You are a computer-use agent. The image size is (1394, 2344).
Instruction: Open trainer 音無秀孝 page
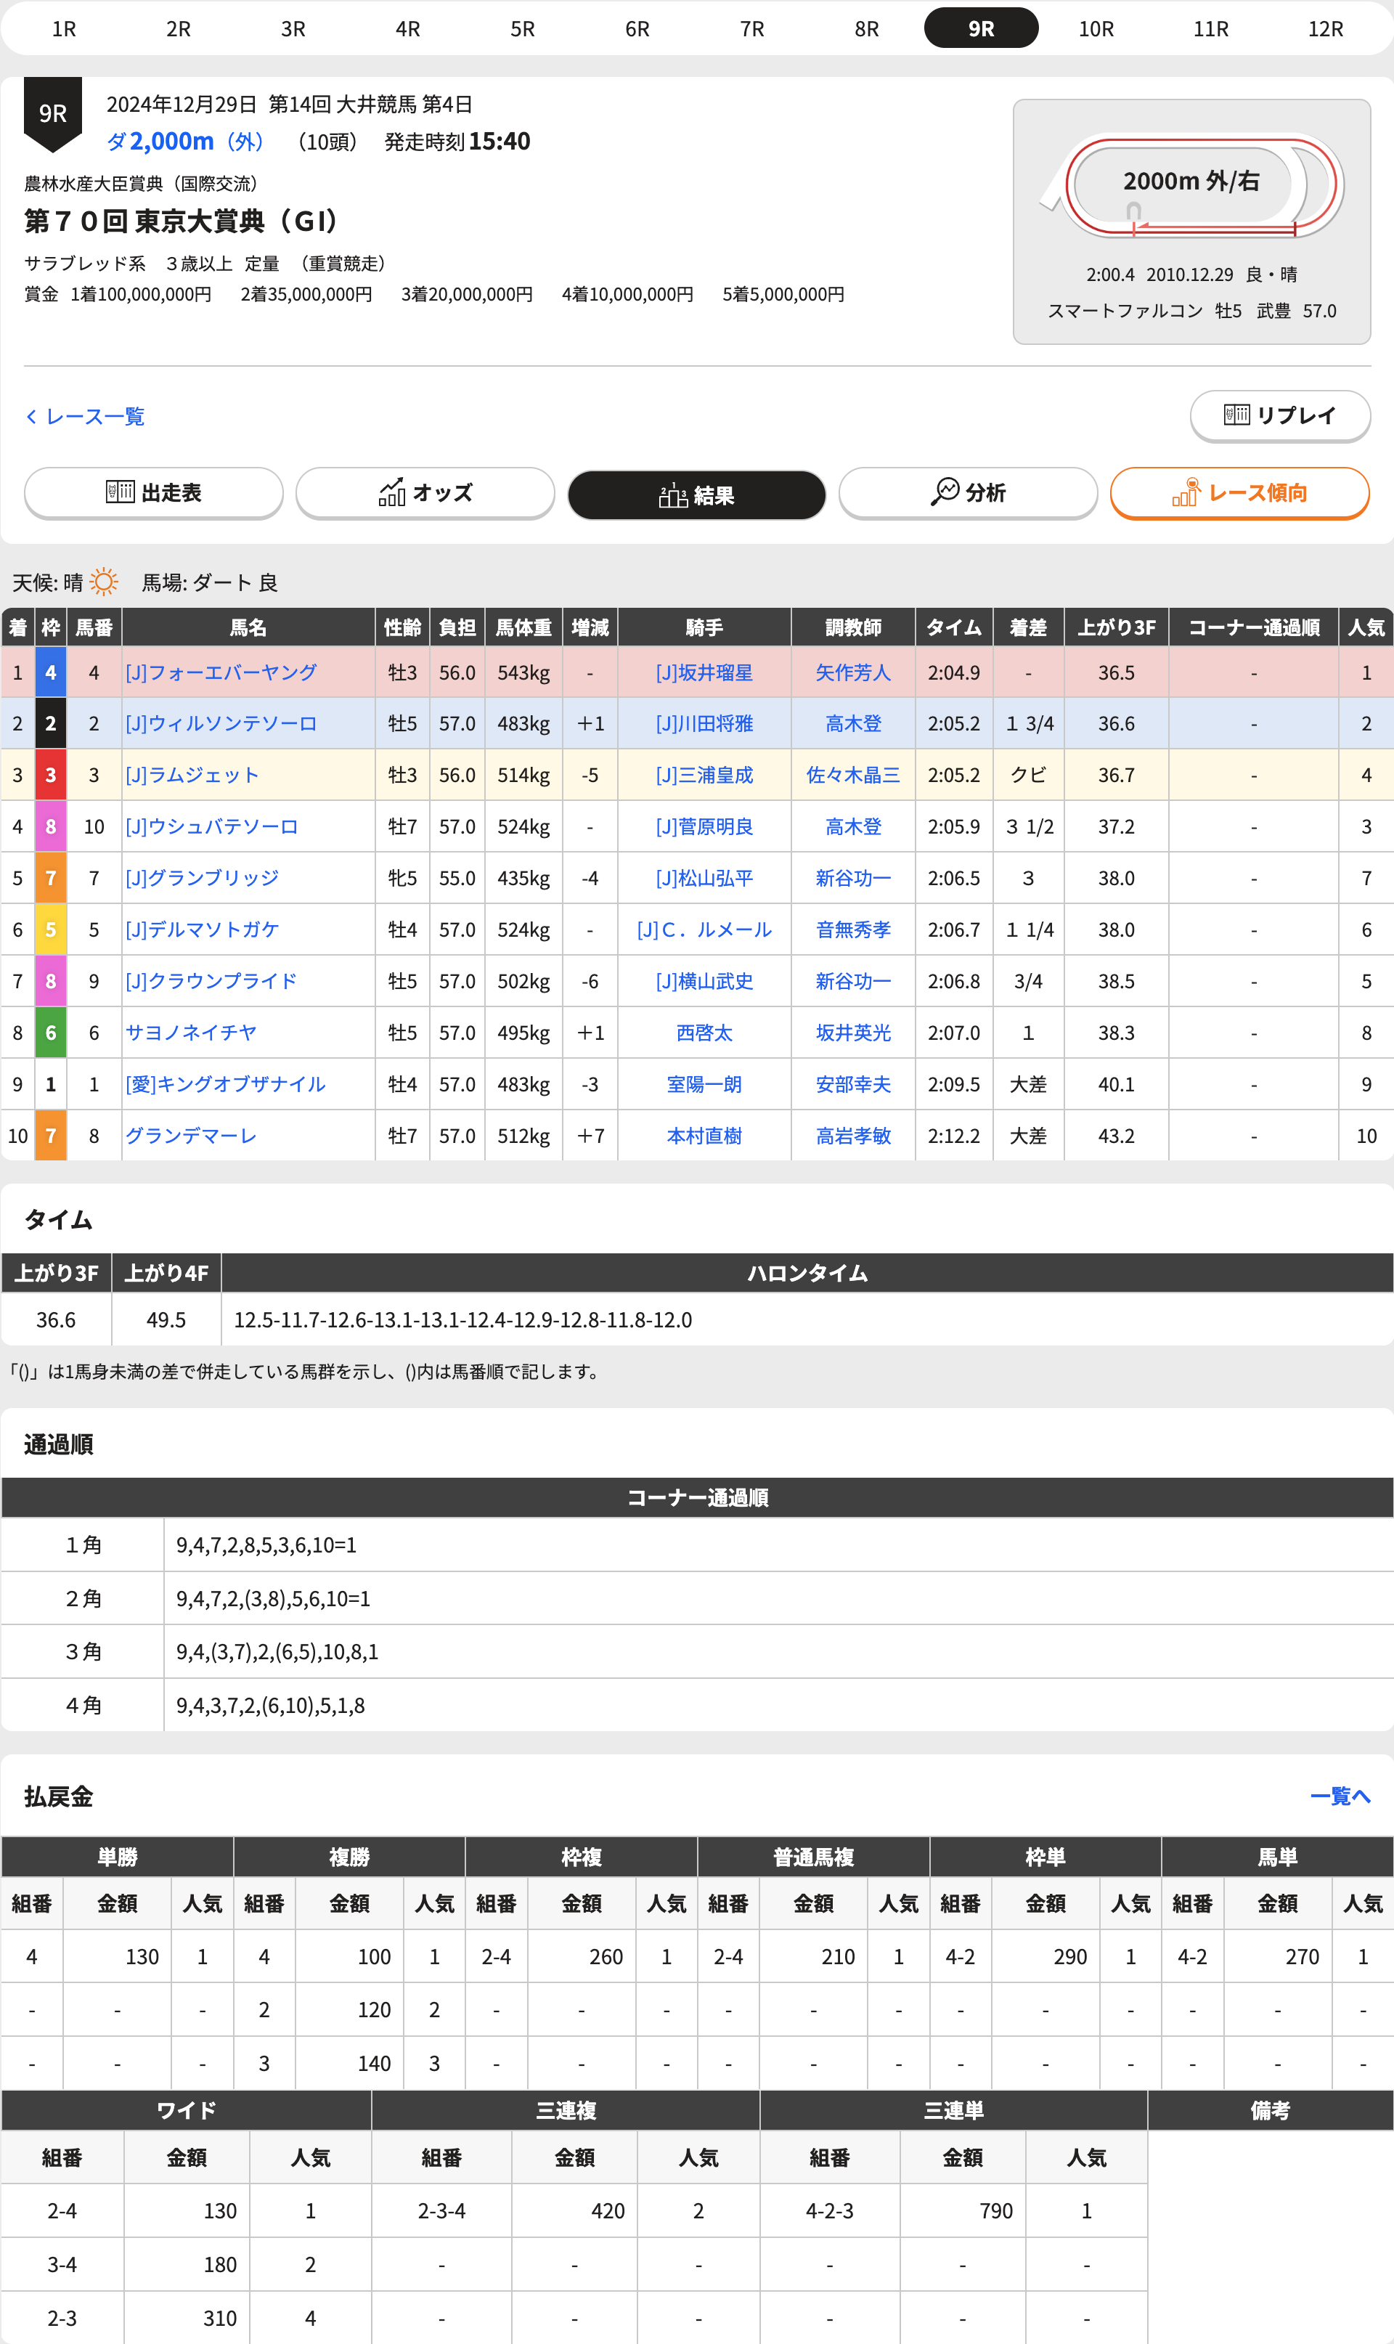tap(853, 929)
